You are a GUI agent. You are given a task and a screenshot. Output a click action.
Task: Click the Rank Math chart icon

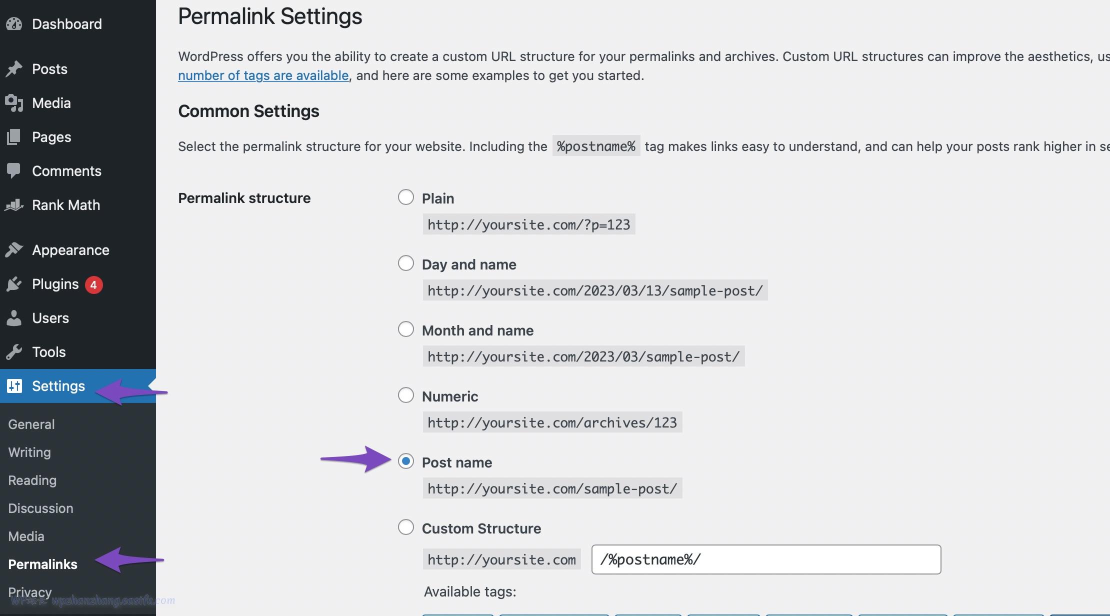tap(14, 205)
